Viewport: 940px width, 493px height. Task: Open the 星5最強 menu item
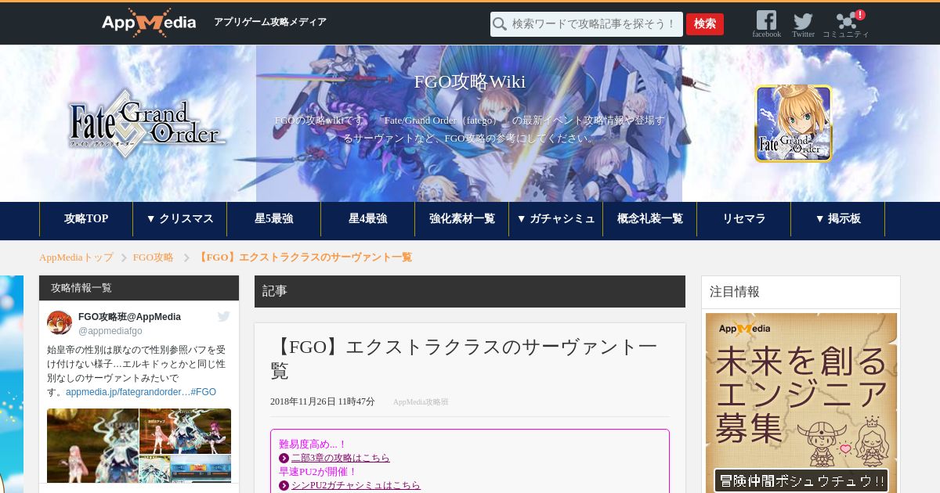(x=274, y=219)
